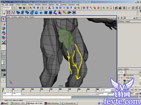Screen dimensions: 141x105
Task: Switch to Adobe Photoshop in the taskbar
Action: (52, 103)
